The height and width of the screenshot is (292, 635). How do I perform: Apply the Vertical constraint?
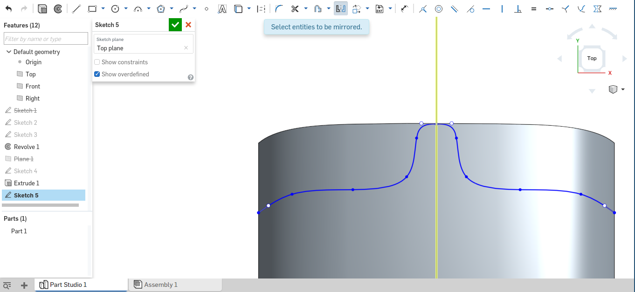502,8
